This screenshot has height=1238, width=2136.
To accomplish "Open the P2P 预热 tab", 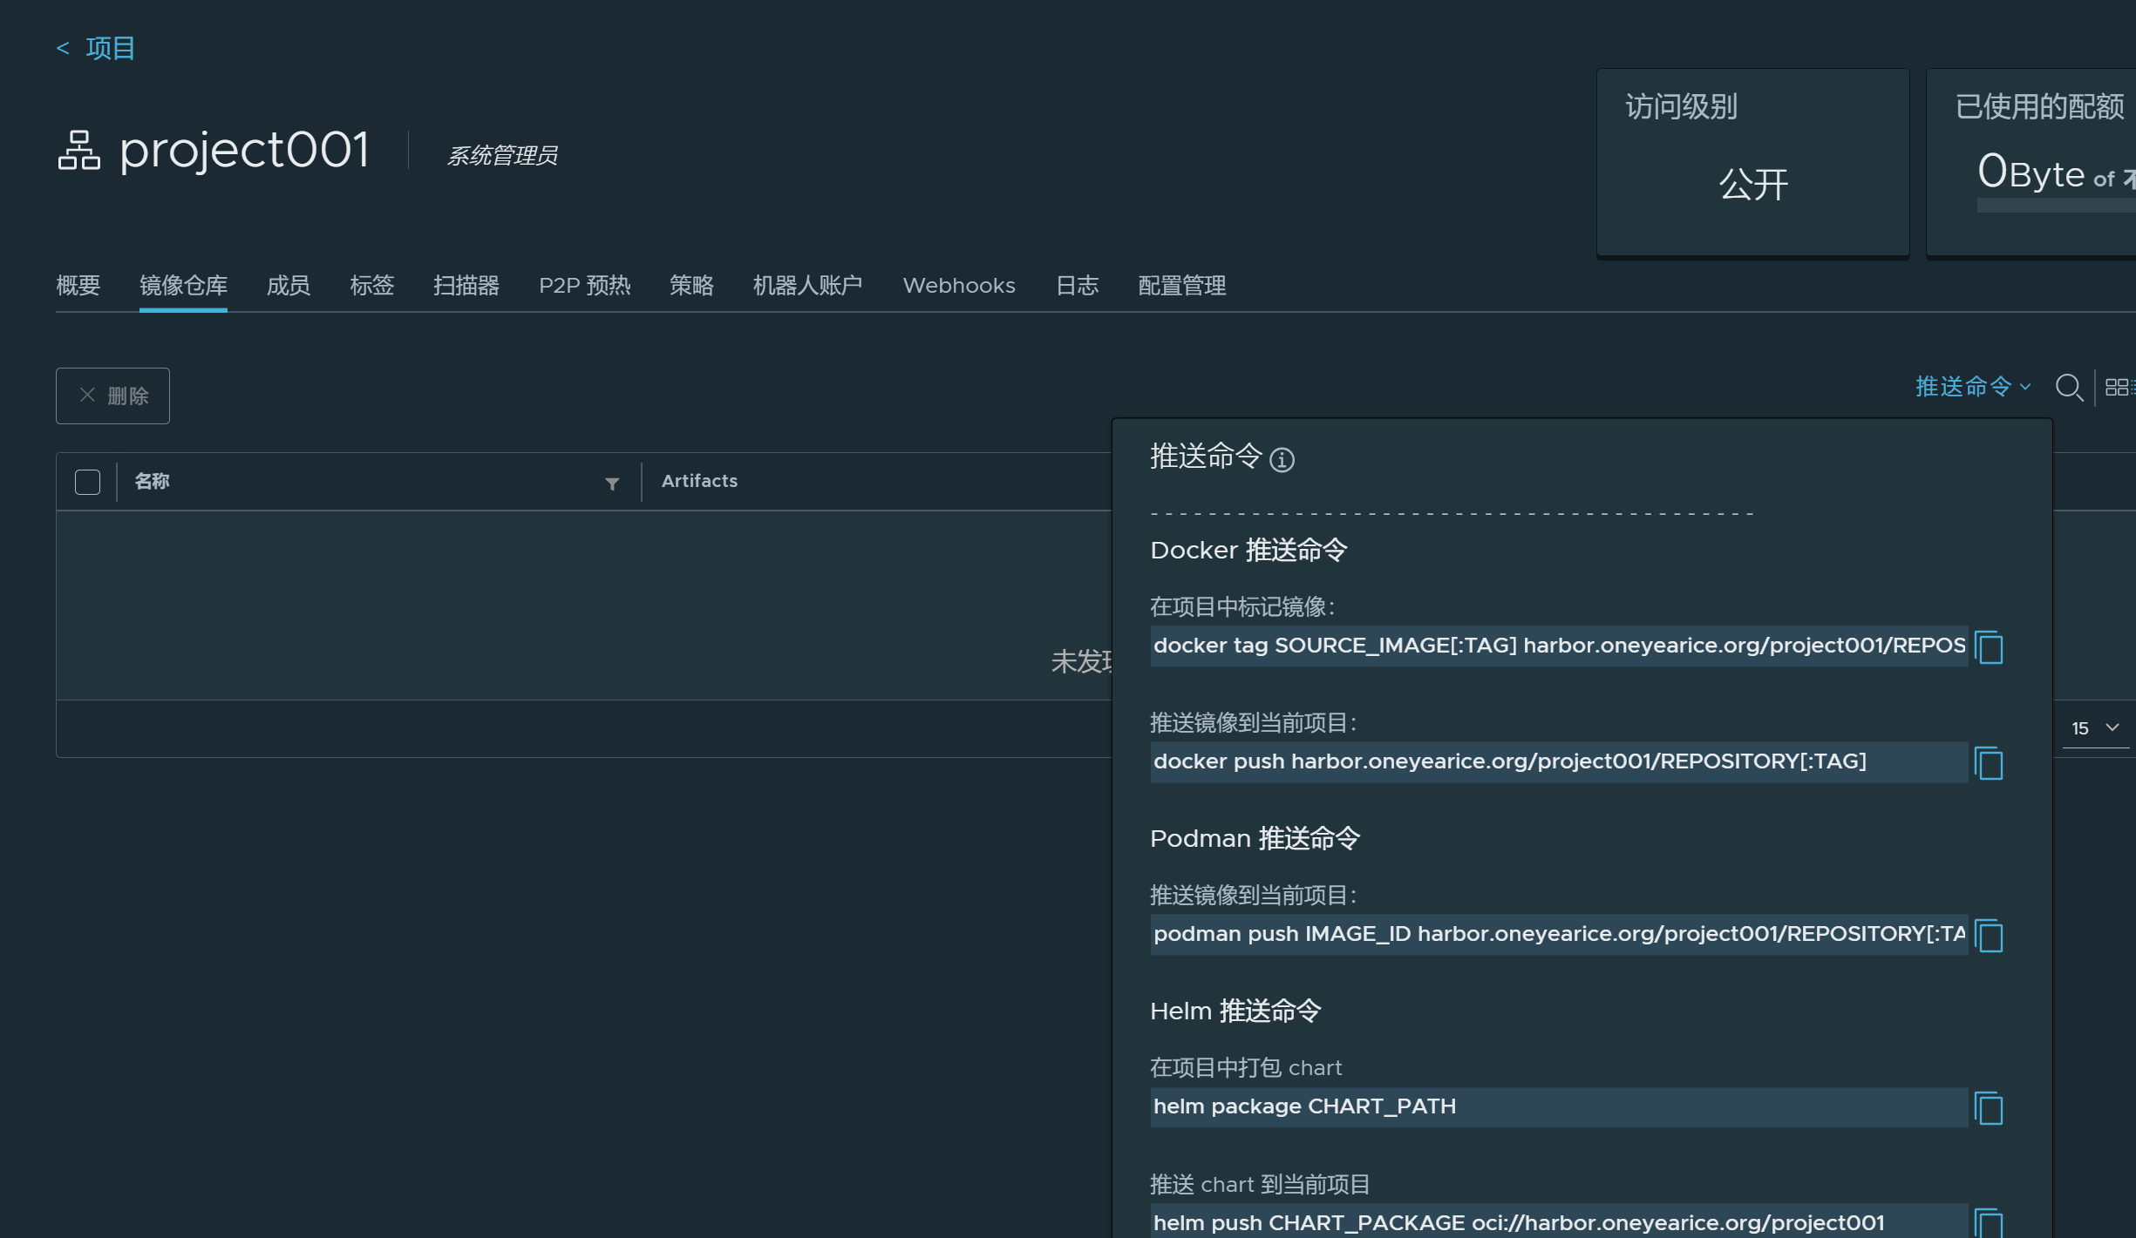I will (x=584, y=286).
